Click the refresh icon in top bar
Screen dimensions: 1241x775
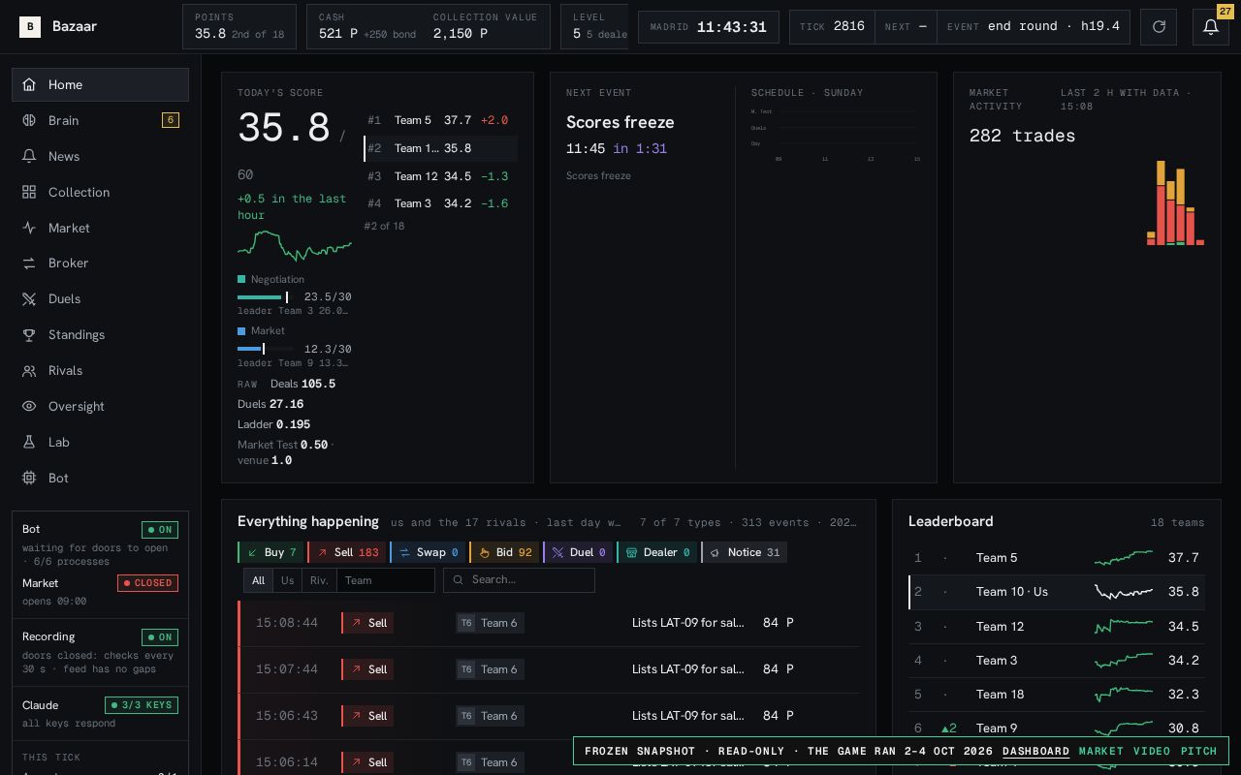(1159, 27)
